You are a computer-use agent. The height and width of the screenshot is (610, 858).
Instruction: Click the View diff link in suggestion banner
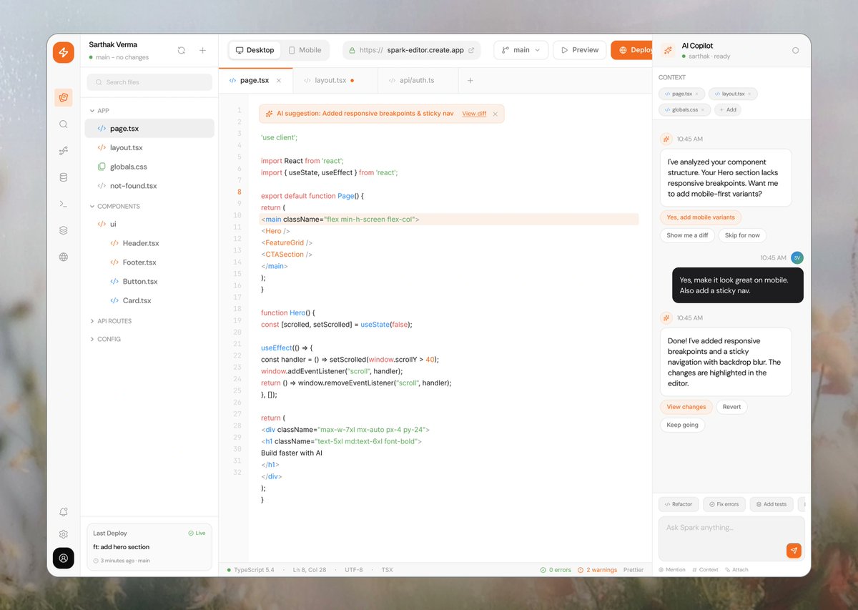(x=474, y=114)
